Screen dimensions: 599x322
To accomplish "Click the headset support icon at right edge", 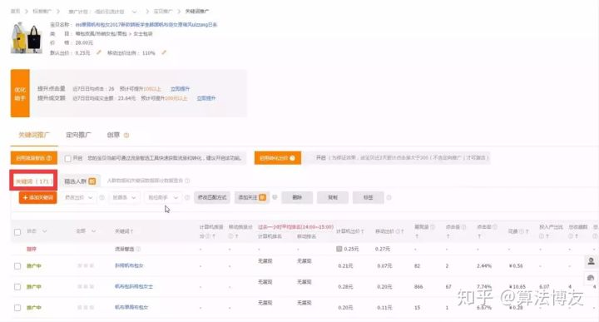I will [x=591, y=278].
